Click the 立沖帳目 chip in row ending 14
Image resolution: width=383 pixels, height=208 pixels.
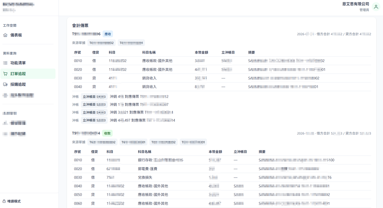[94, 120]
